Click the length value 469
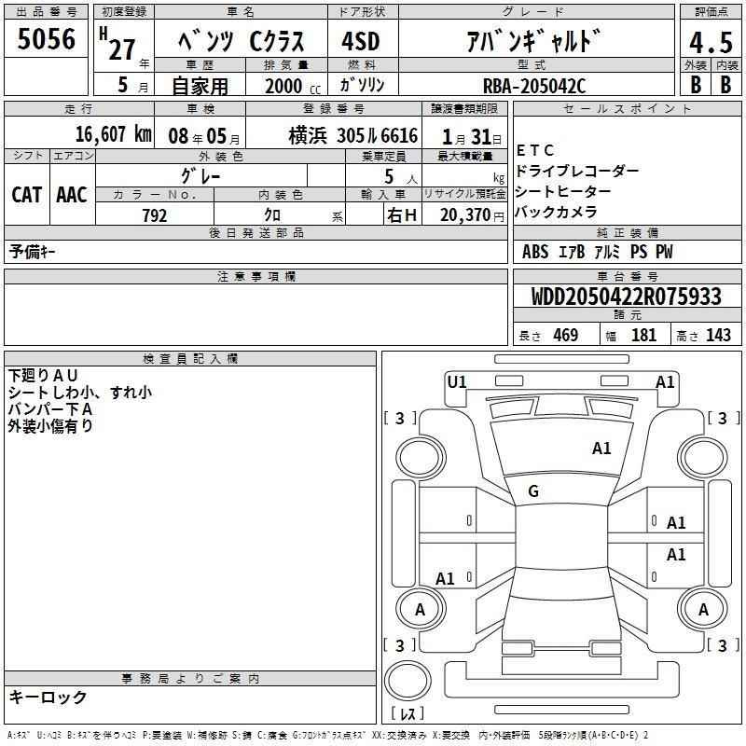 coord(566,335)
